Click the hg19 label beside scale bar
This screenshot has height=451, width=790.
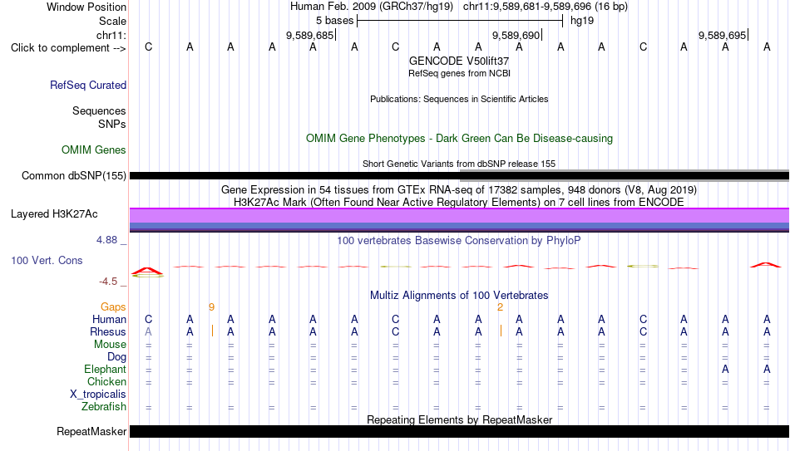582,21
